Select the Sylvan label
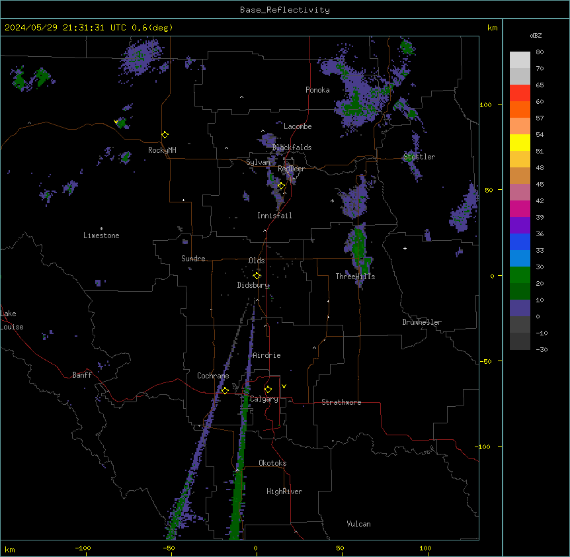Viewport: 570px width, 557px height. point(258,162)
